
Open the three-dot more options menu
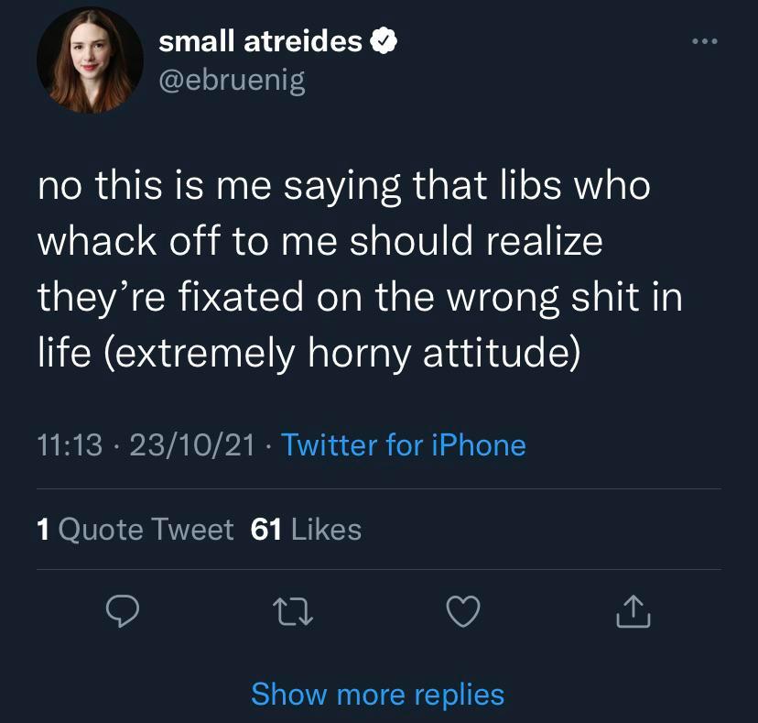click(707, 42)
